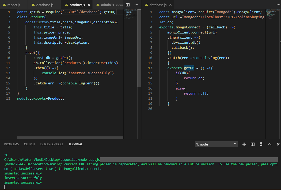The width and height of the screenshot is (281, 190).
Task: Switch to the OUTPUT panel tab
Action: [x=29, y=144]
